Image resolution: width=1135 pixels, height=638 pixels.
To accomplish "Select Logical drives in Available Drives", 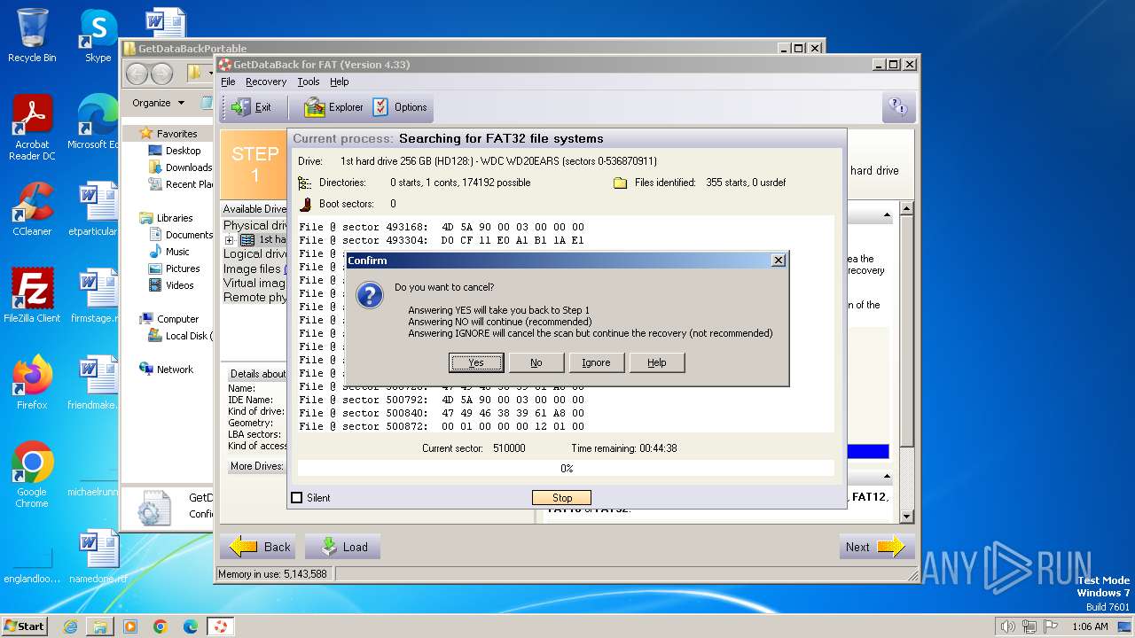I will point(254,254).
